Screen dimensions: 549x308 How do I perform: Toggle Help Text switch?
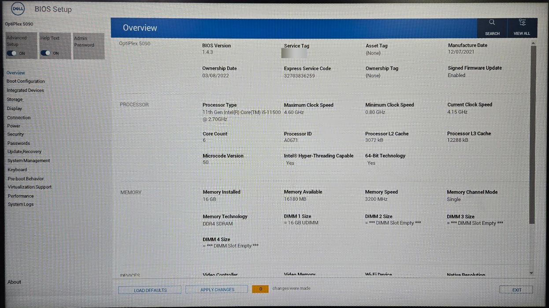click(46, 53)
